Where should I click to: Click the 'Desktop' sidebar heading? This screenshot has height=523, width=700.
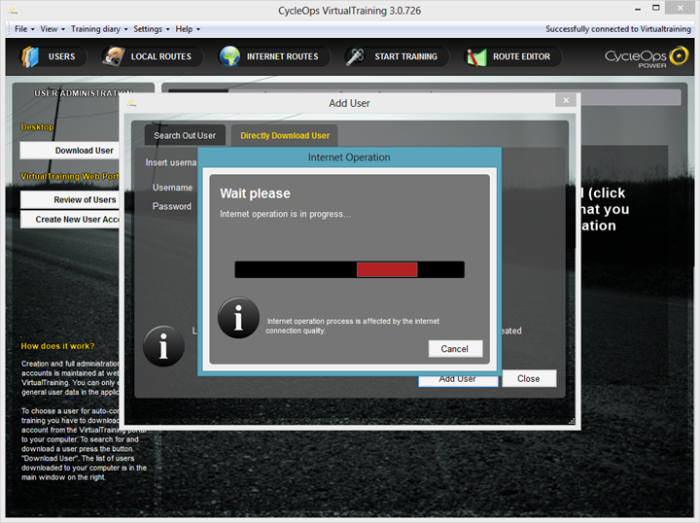(x=37, y=126)
